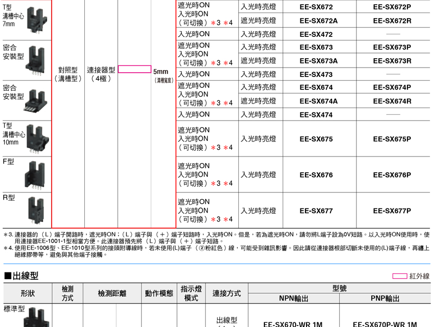Image resolution: width=432 pixels, height=327 pixels.
Task: Click the 可切換 mode cell in EE-SX675 row
Action: (205, 139)
